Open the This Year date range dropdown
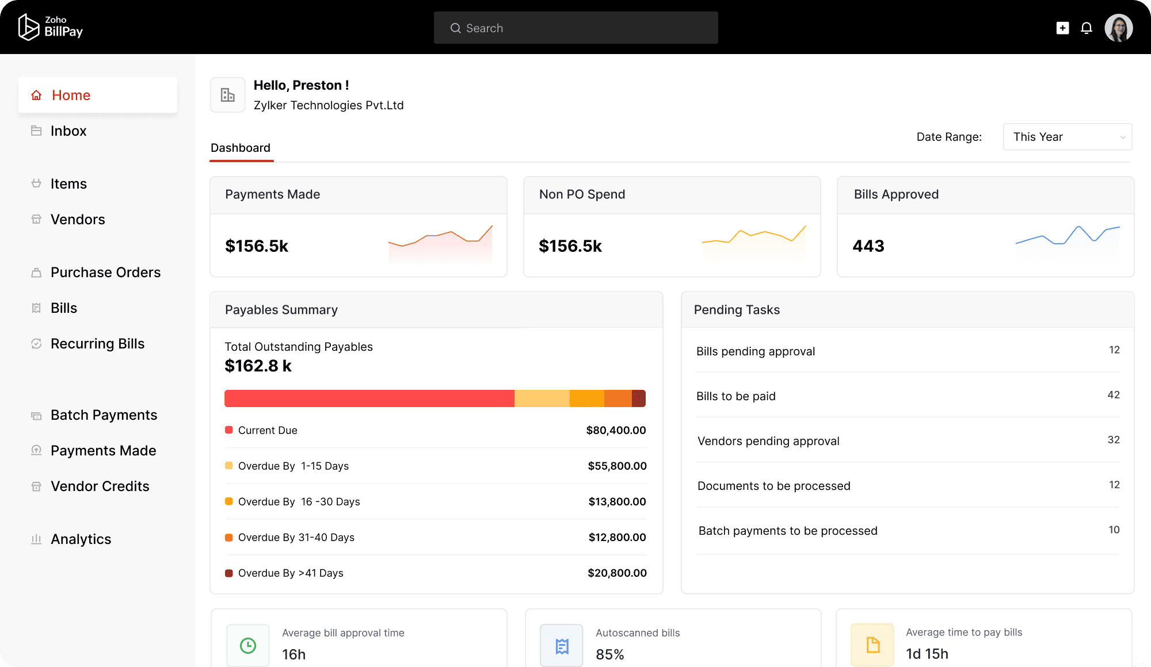 pos(1066,137)
